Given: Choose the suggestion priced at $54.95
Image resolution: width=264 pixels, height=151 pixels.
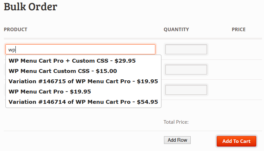Looking at the screenshot, I should 83,102.
